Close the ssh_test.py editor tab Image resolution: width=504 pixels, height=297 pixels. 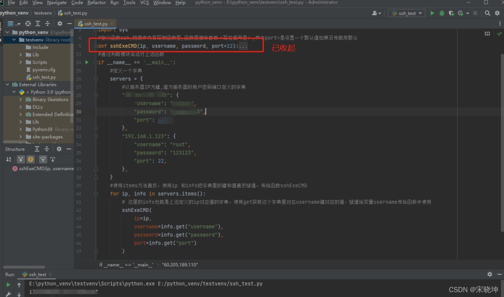pos(112,24)
